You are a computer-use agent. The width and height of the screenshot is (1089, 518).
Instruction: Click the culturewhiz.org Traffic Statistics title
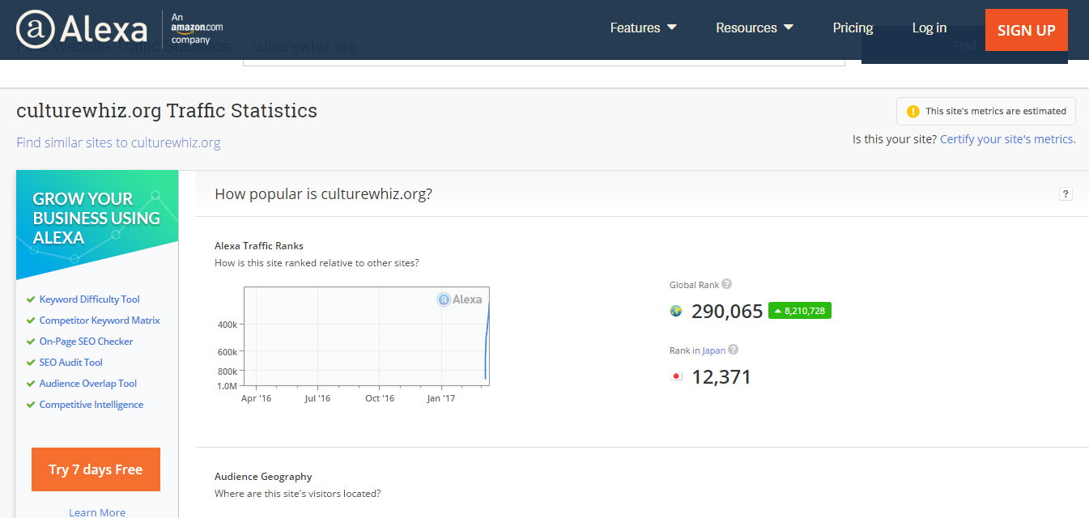pos(167,110)
